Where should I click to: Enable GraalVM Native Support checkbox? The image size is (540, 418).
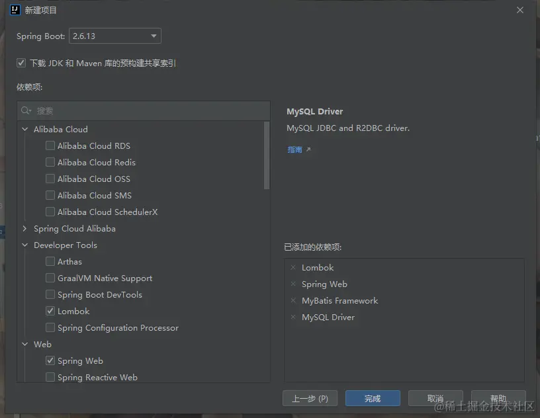coord(50,278)
